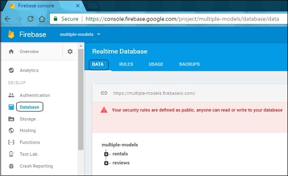Click the Overview home icon
Viewport: 288px width, 176px height.
coord(11,52)
